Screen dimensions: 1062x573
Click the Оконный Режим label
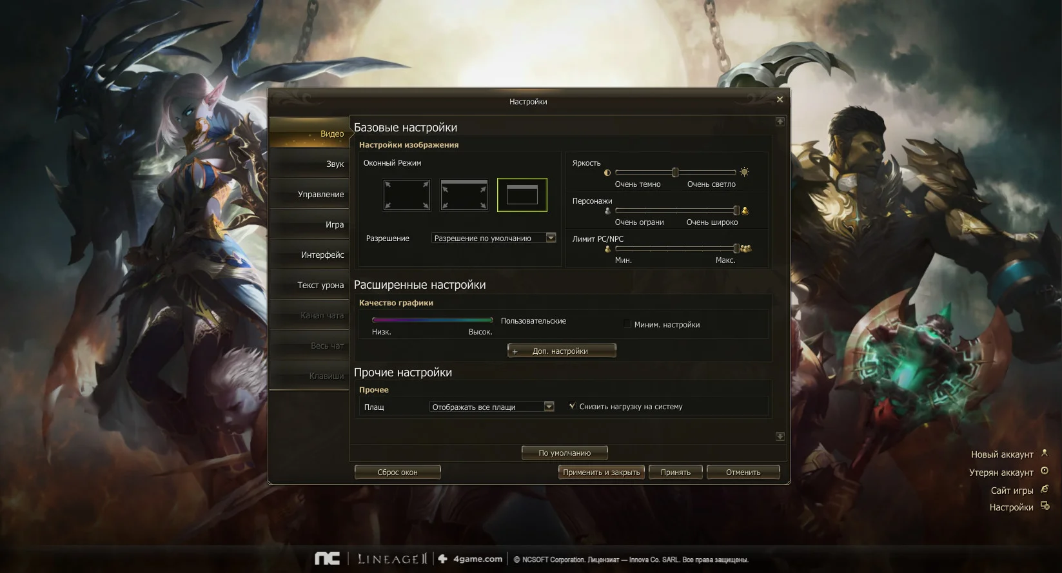(392, 163)
